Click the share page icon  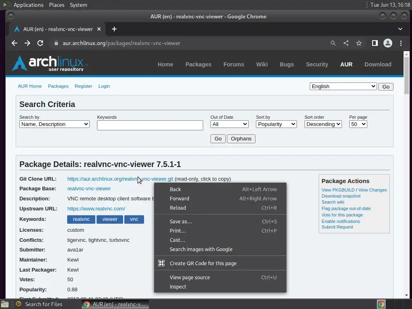(346, 43)
